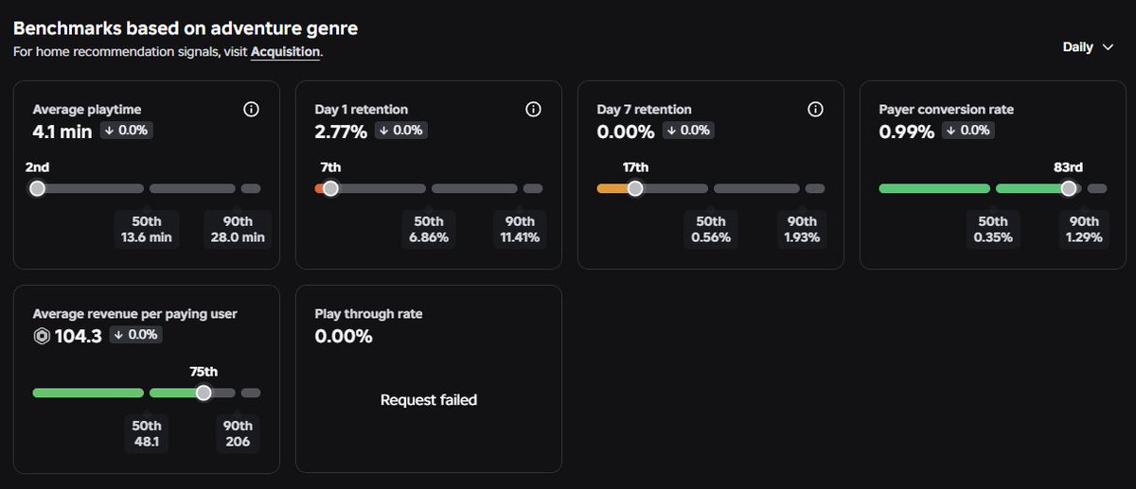The image size is (1136, 489).
Task: Click Robux icon beside 104.3 value
Action: tap(41, 336)
